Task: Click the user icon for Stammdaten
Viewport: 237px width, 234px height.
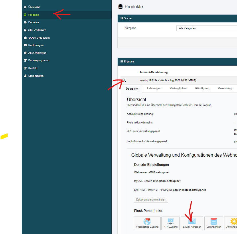Action: coord(25,76)
